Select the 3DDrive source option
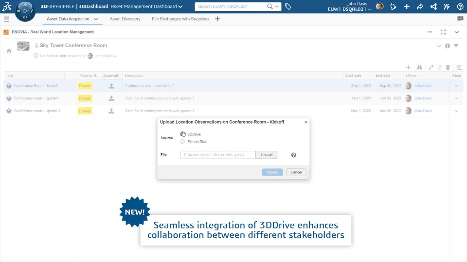The width and height of the screenshot is (467, 262). click(182, 134)
